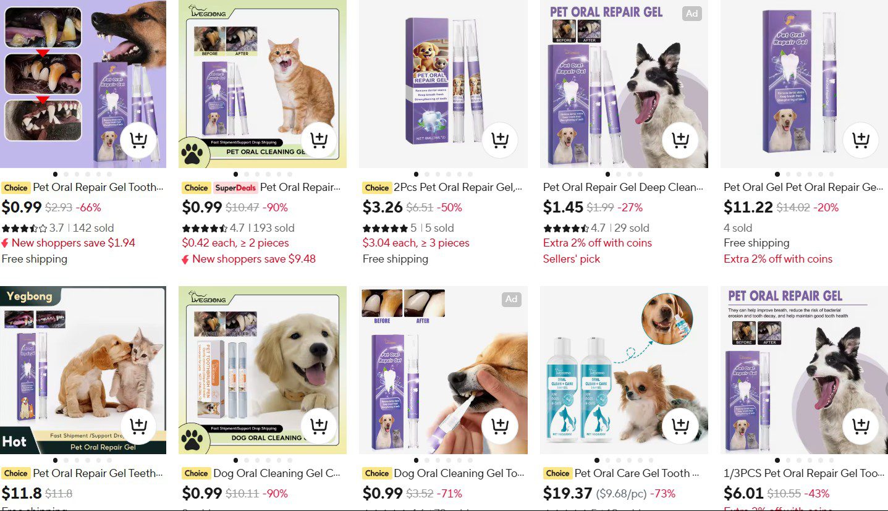Add the orange cat product to cart
The height and width of the screenshot is (511, 888).
point(319,140)
